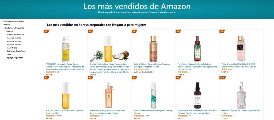Select Aceites perfumados in sidebar
The width and height of the screenshot is (274, 120).
pyautogui.click(x=16, y=35)
